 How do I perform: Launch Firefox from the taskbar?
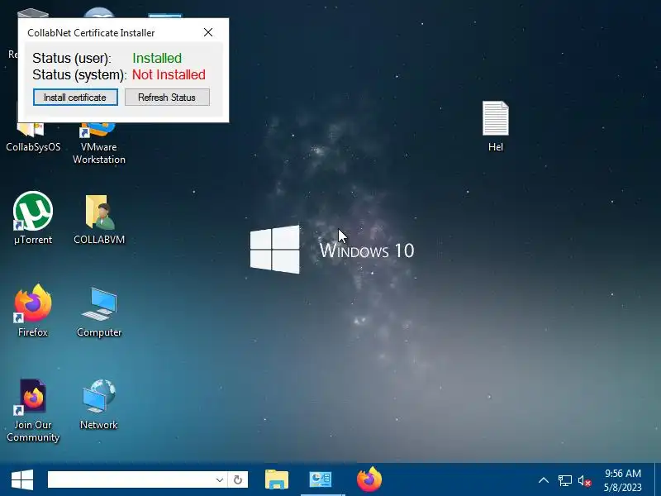369,480
